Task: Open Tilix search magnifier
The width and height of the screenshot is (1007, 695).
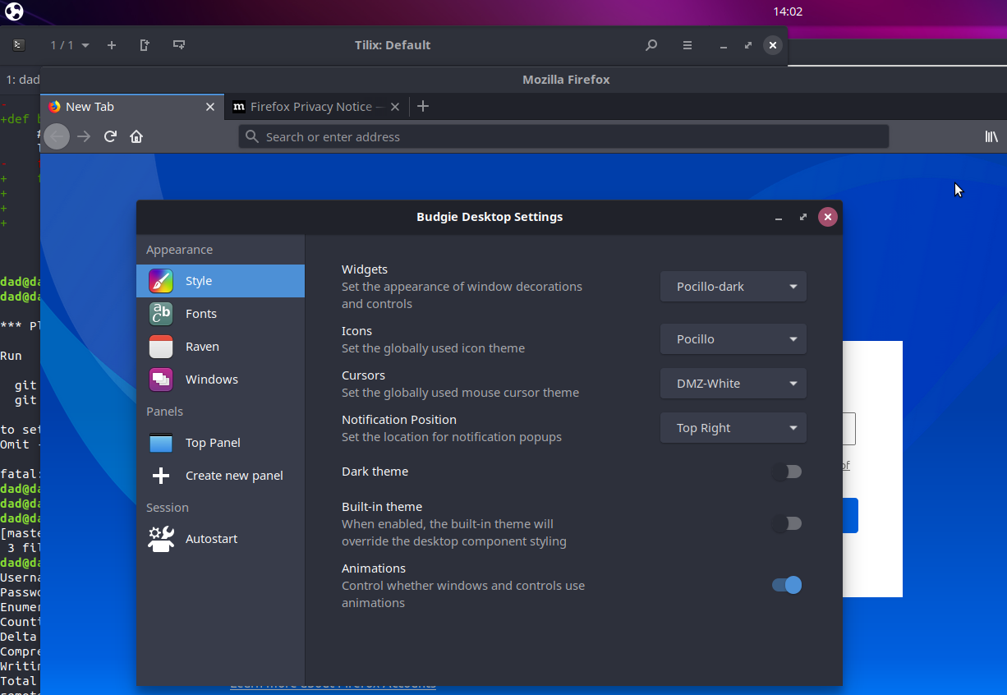Action: pyautogui.click(x=651, y=45)
